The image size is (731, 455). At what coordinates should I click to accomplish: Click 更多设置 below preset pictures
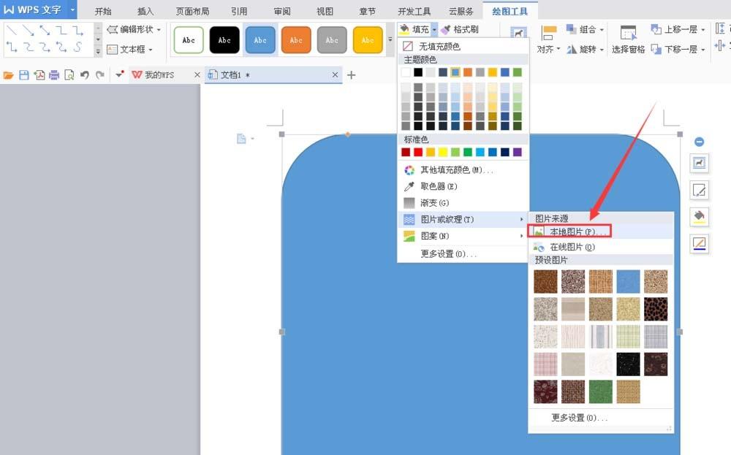point(577,417)
